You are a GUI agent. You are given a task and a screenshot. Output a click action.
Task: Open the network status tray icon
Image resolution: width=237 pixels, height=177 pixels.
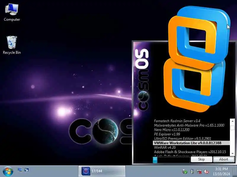click(199, 171)
